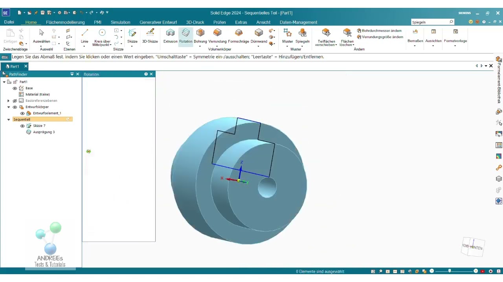This screenshot has height=282, width=503.
Task: Toggle visibility of Base in PathFinder
Action: point(15,88)
